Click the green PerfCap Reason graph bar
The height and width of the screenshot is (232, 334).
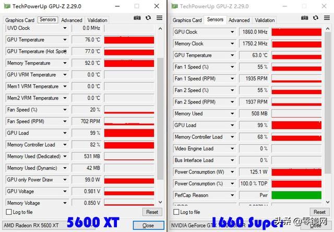[x=296, y=195]
